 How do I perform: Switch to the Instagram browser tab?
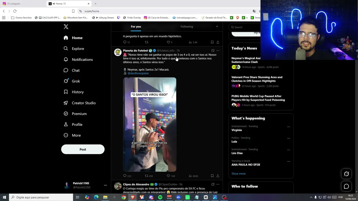23,4
